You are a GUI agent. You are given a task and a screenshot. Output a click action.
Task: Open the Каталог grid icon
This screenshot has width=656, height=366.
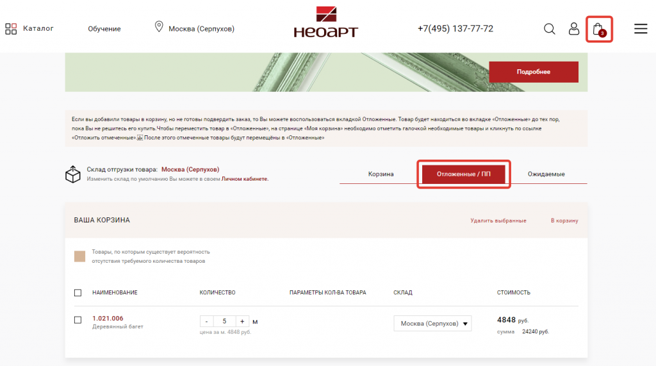tap(11, 28)
